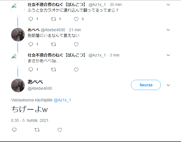Viewport: 181px width, 142px height.
Task: Open options chevron beside the Seuraa button
Action: click(x=168, y=85)
